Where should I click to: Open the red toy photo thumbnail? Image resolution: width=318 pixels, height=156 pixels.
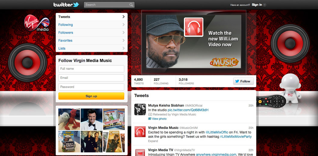(x=69, y=119)
